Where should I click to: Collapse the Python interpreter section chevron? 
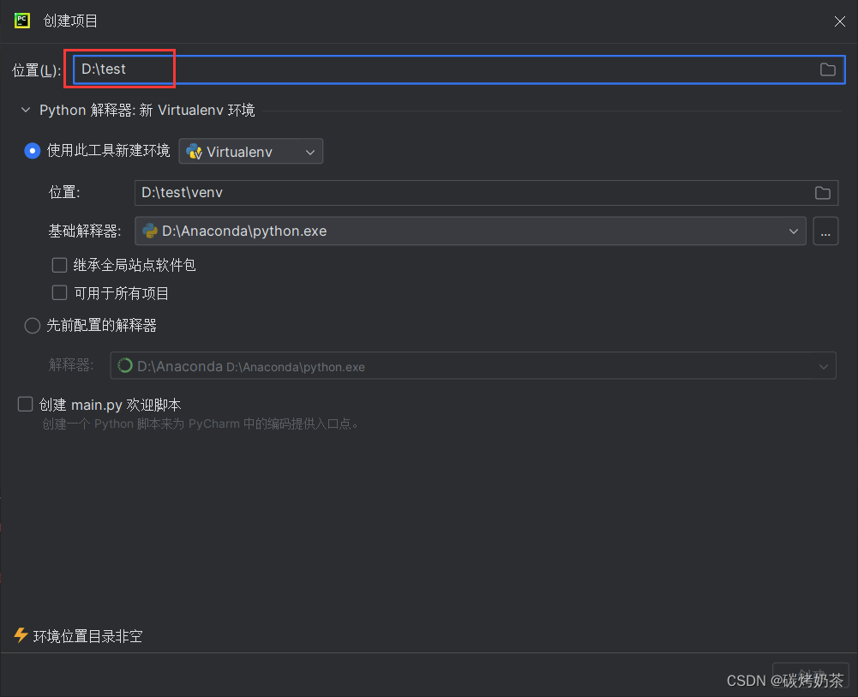25,110
